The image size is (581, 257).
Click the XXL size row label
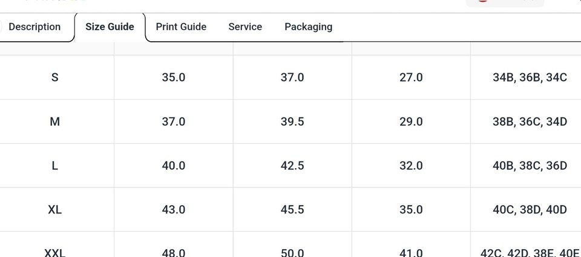click(54, 253)
